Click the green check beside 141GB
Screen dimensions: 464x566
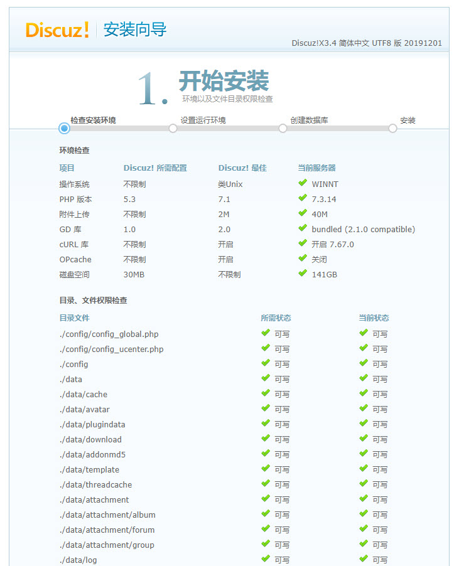[x=303, y=273]
